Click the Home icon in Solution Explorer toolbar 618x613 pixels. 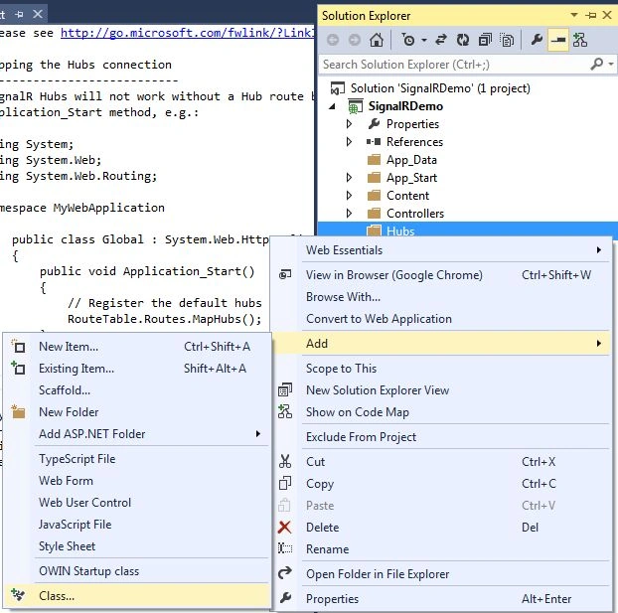pos(376,40)
